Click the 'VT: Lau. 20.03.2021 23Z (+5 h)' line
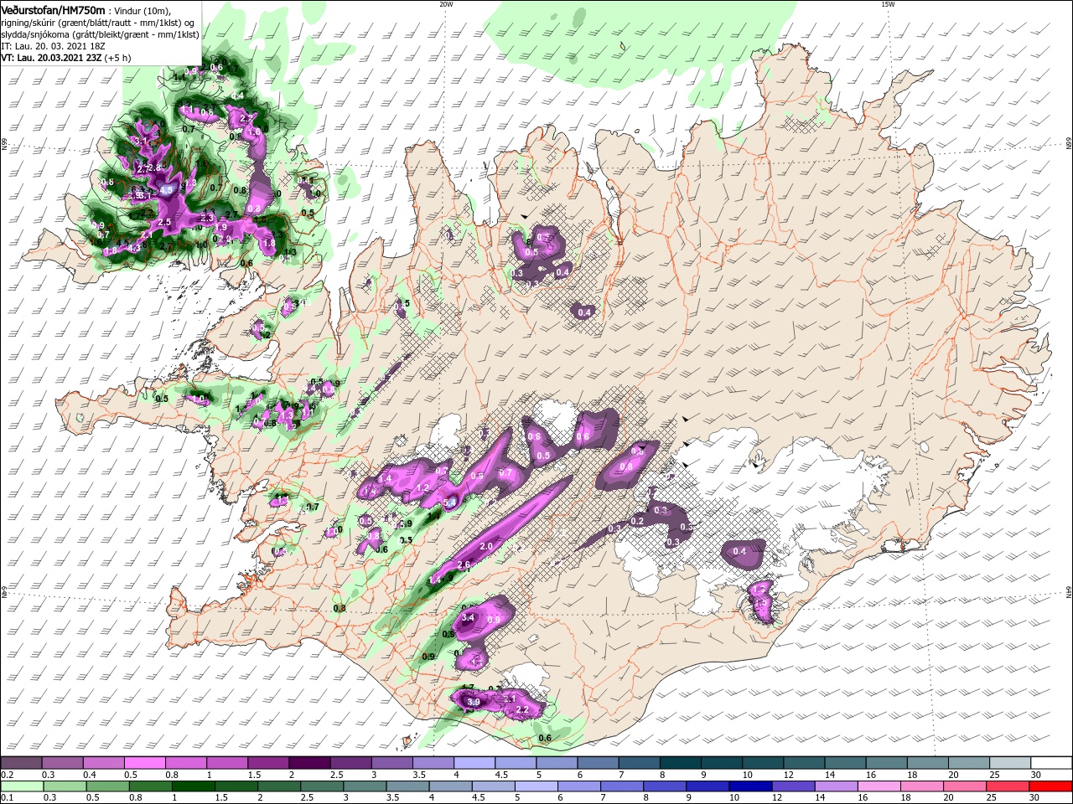1073x804 pixels. 66,58
